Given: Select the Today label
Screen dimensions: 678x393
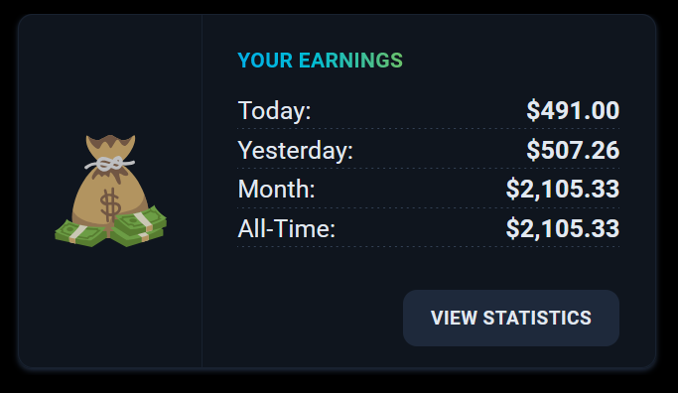Looking at the screenshot, I should coord(274,111).
